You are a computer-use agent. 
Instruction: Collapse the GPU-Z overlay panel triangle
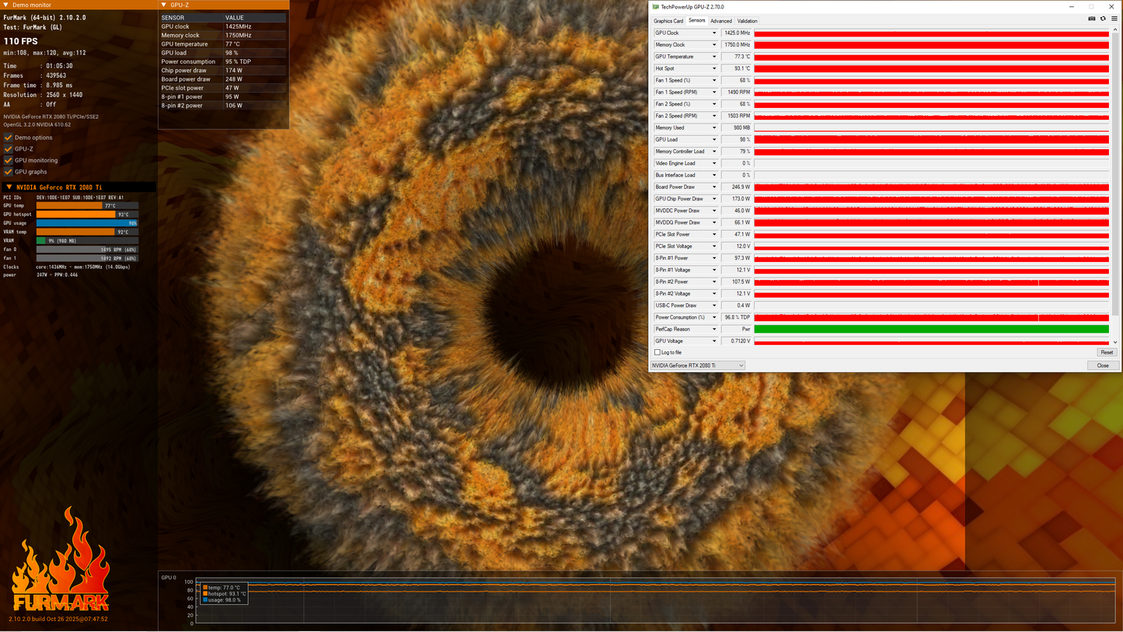coord(164,5)
